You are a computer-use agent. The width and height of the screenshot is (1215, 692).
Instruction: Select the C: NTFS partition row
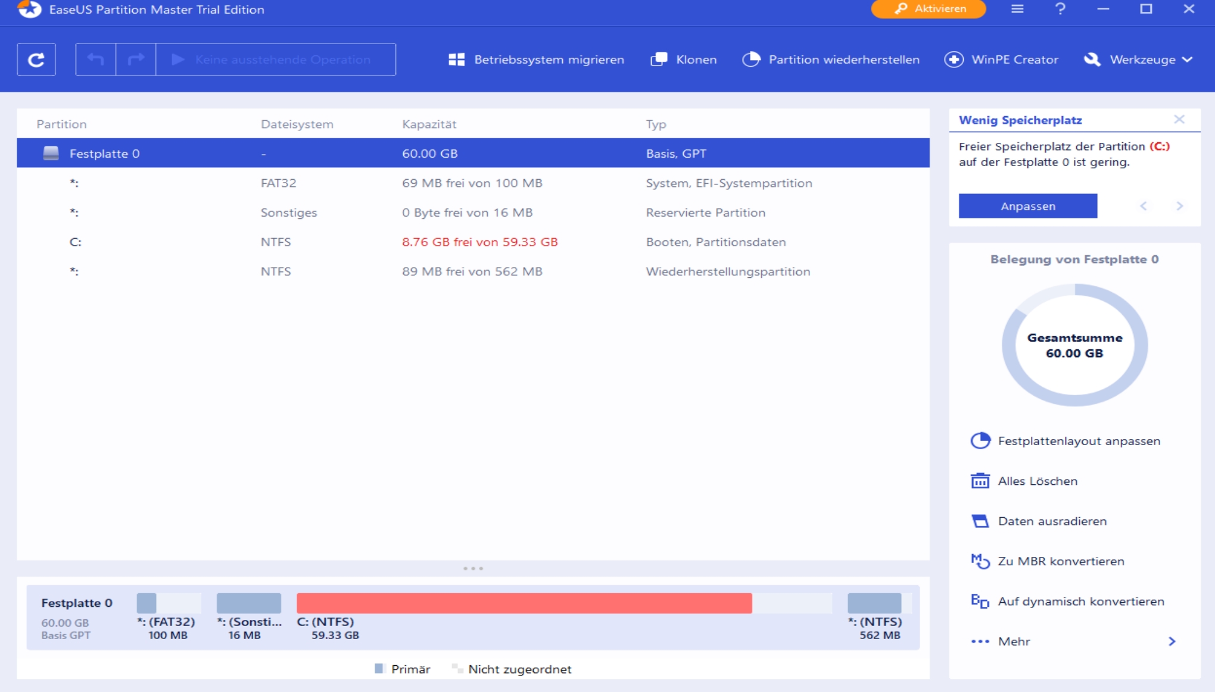(x=473, y=242)
